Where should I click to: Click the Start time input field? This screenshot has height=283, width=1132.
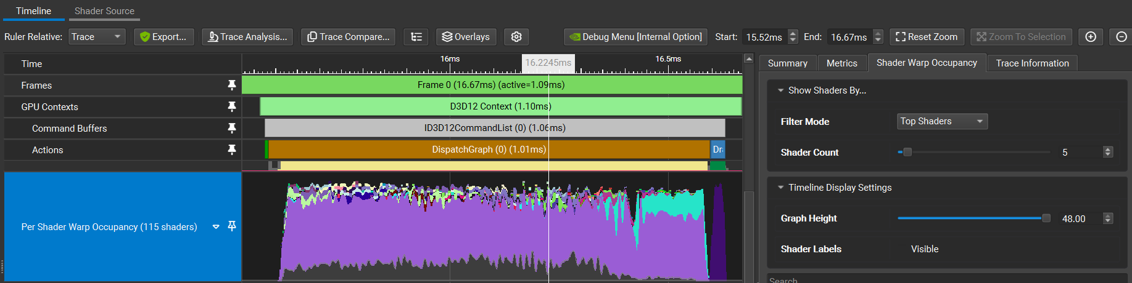tap(765, 37)
